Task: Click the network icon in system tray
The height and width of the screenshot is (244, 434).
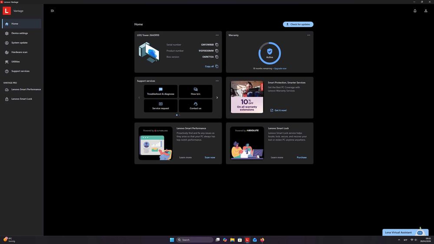Action: pos(411,240)
